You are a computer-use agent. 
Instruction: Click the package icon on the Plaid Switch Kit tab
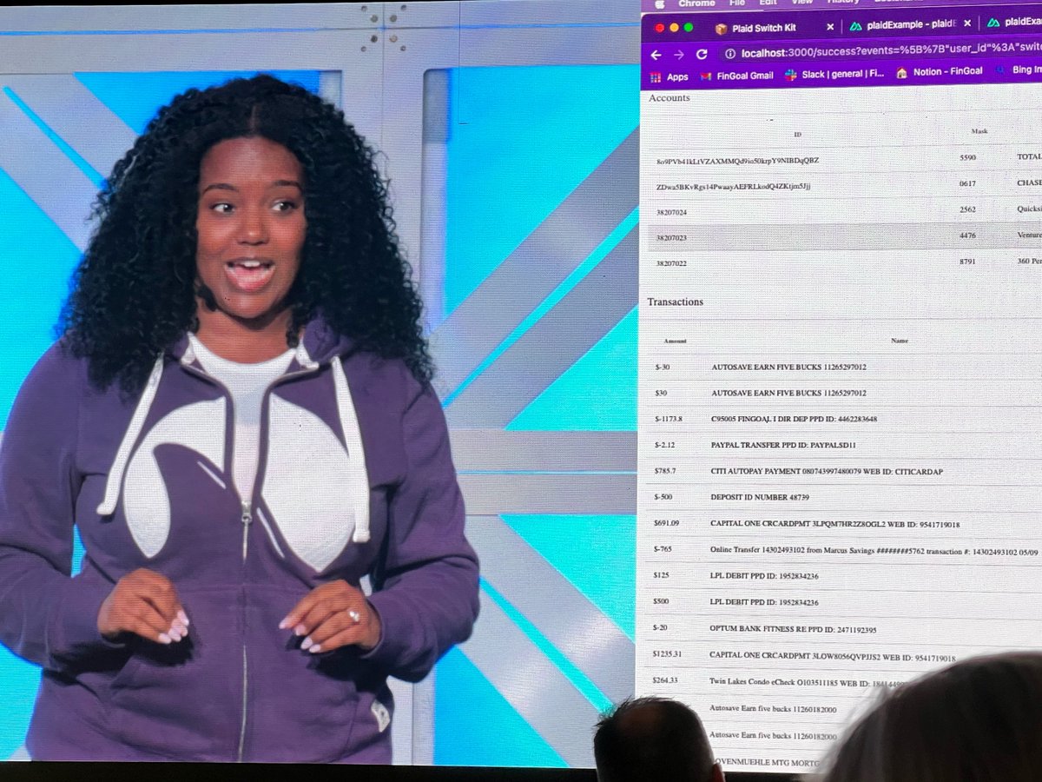722,28
